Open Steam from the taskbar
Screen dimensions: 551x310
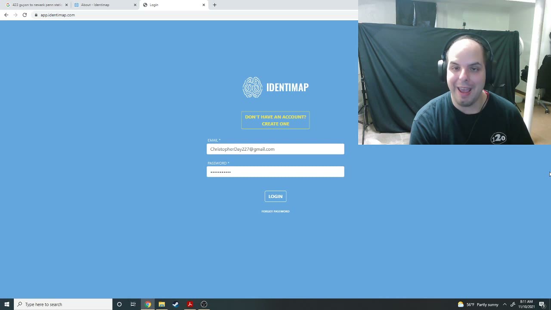coord(176,304)
